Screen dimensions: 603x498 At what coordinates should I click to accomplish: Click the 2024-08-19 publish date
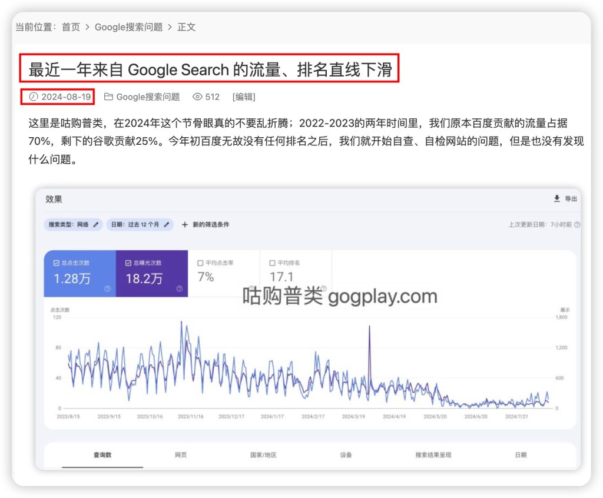click(66, 97)
